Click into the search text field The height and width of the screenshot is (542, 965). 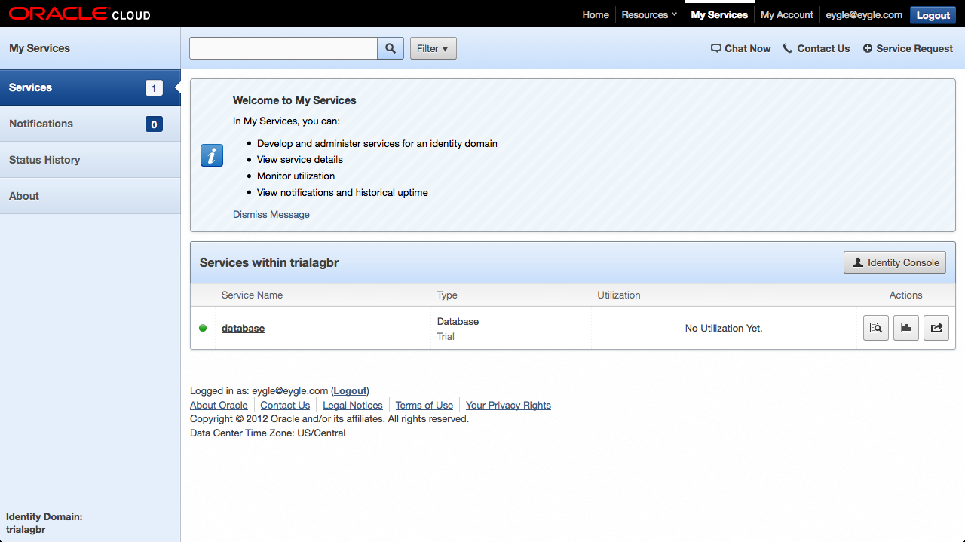pos(283,48)
